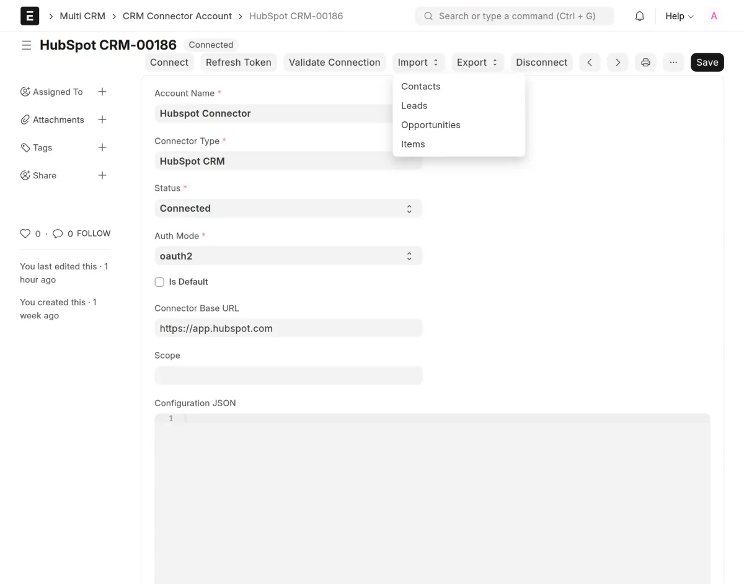Edit the Connector Base URL field

tap(288, 328)
